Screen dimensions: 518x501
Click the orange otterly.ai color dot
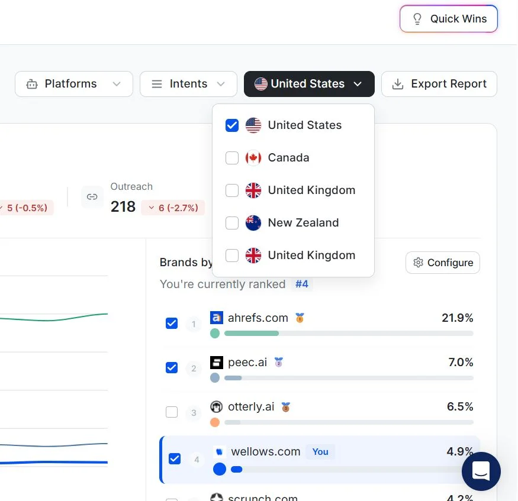click(x=215, y=422)
